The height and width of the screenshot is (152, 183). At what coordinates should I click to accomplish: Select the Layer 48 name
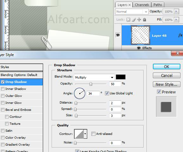click(x=159, y=35)
